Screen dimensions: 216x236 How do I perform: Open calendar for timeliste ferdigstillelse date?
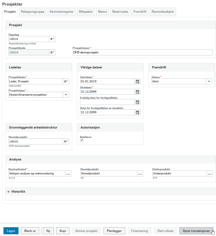[x=137, y=112]
